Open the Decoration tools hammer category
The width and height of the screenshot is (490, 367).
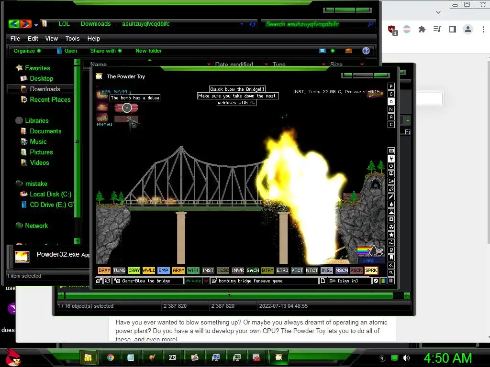[x=391, y=265]
